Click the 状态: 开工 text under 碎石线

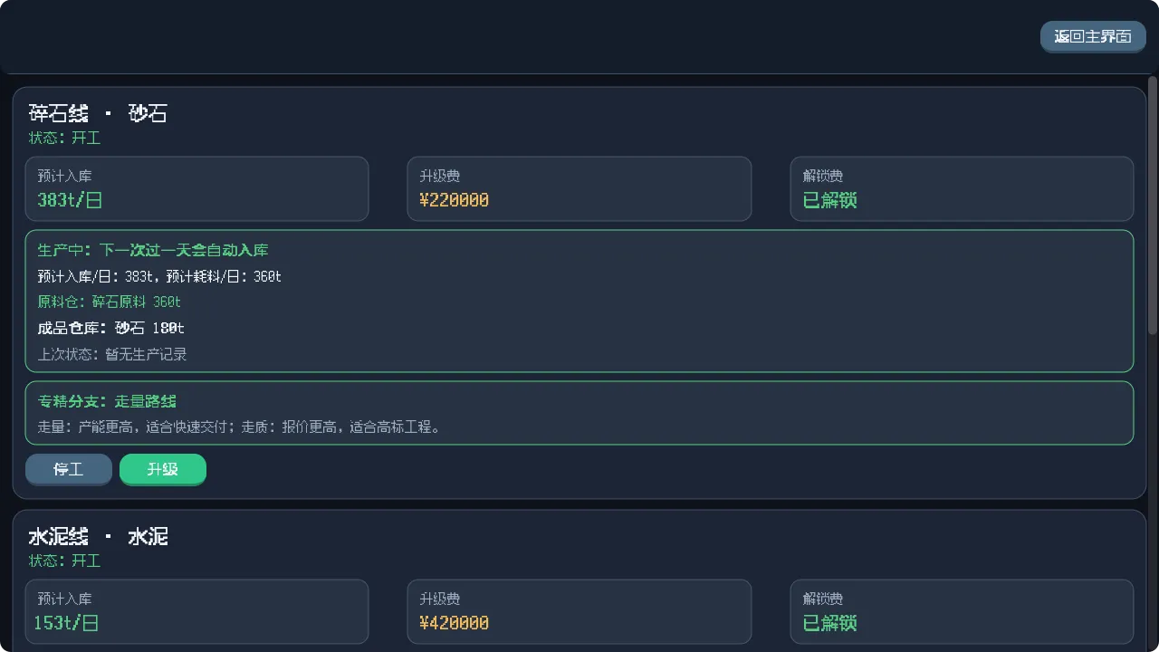tap(64, 138)
